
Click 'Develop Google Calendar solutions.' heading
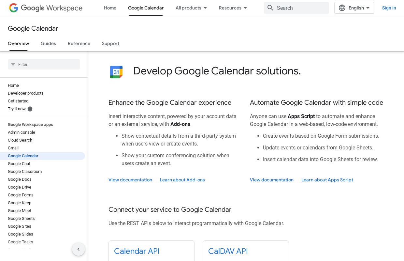(217, 71)
